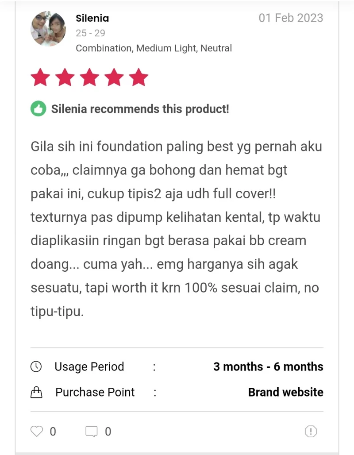
Task: Select the "Brand website" purchase point value
Action: point(285,392)
